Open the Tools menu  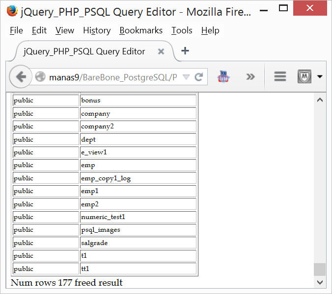point(182,30)
